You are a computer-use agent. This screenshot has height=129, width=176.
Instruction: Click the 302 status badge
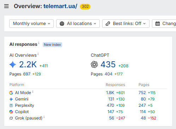coord(85,6)
